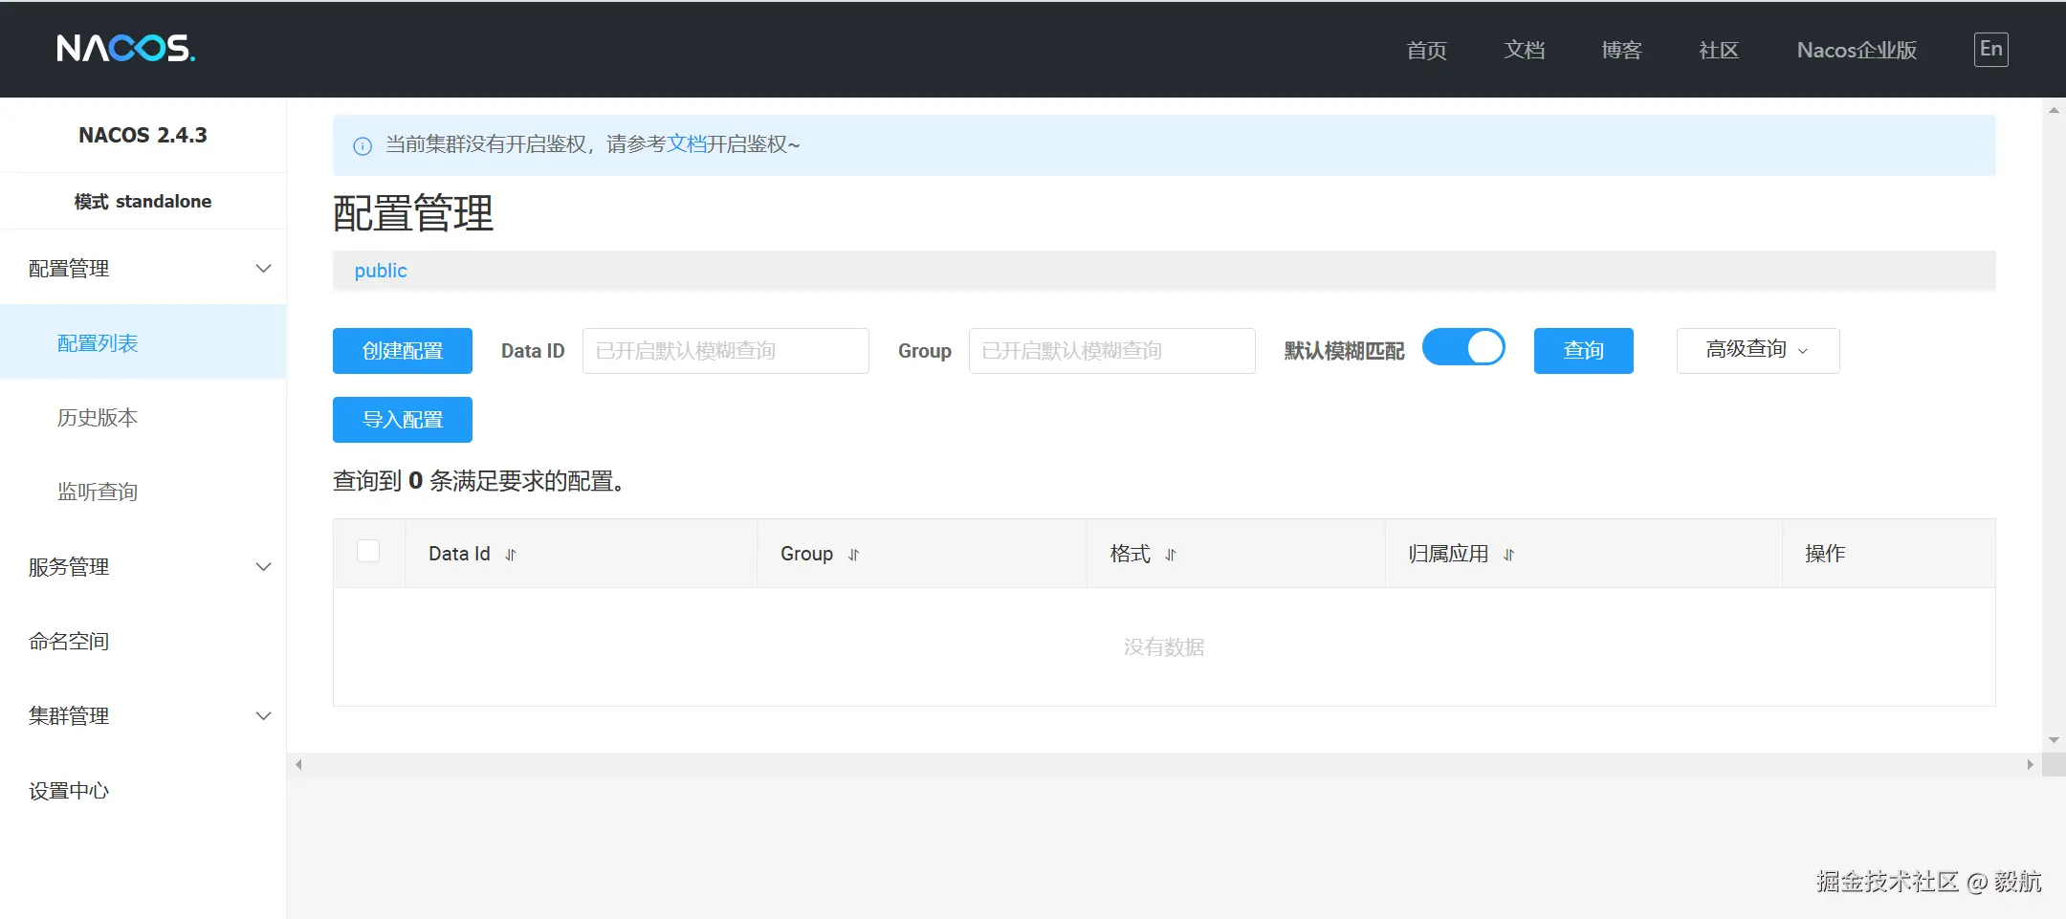The width and height of the screenshot is (2066, 919).
Task: Click the horizontal scrollbar left arrow
Action: [x=299, y=765]
